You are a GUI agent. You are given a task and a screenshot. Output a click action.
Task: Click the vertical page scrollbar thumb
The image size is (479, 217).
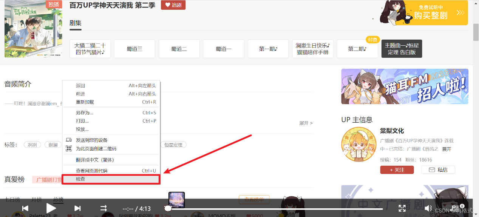(x=476, y=33)
